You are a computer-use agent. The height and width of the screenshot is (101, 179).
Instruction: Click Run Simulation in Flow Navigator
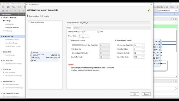click(x=10, y=55)
